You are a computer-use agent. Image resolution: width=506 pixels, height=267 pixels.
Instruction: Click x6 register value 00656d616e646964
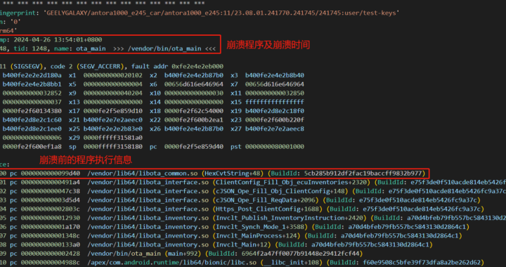tap(194, 84)
